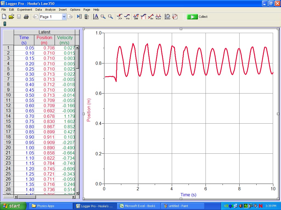Click the Integral tool icon
This screenshot has height=210, width=281.
click(x=144, y=17)
